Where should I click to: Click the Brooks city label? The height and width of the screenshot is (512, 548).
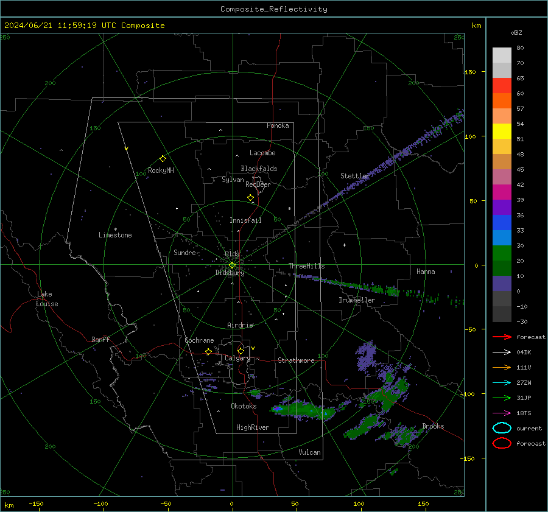point(433,426)
